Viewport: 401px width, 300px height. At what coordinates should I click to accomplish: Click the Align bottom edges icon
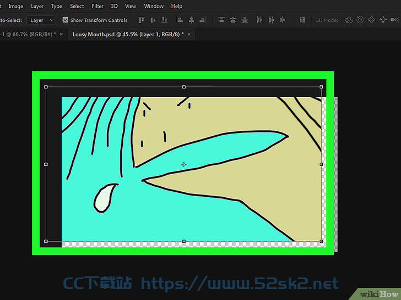(164, 20)
